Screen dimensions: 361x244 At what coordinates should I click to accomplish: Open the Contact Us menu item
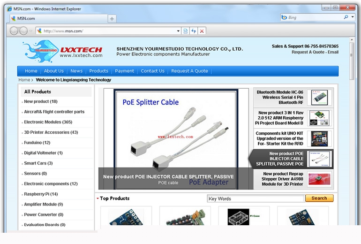(153, 71)
